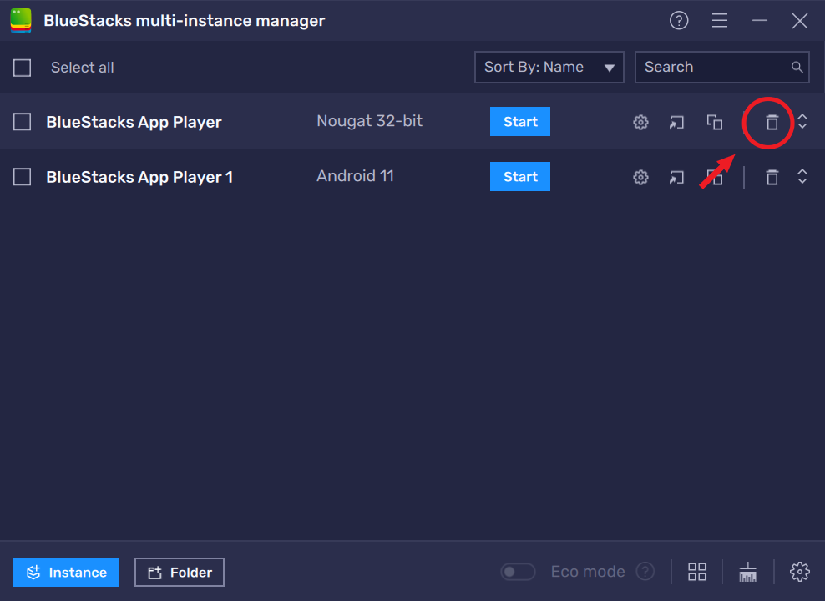Run disk cleanup from the bottom bar

(747, 572)
